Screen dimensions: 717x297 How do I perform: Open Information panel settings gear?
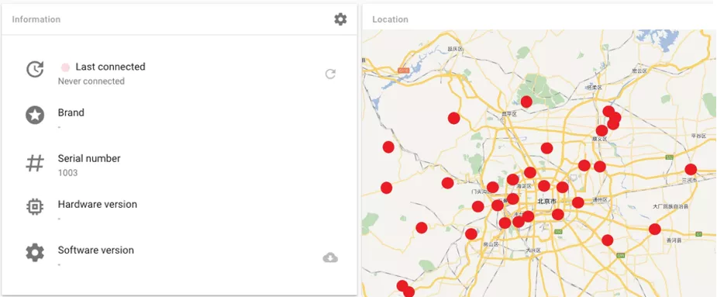coord(340,19)
